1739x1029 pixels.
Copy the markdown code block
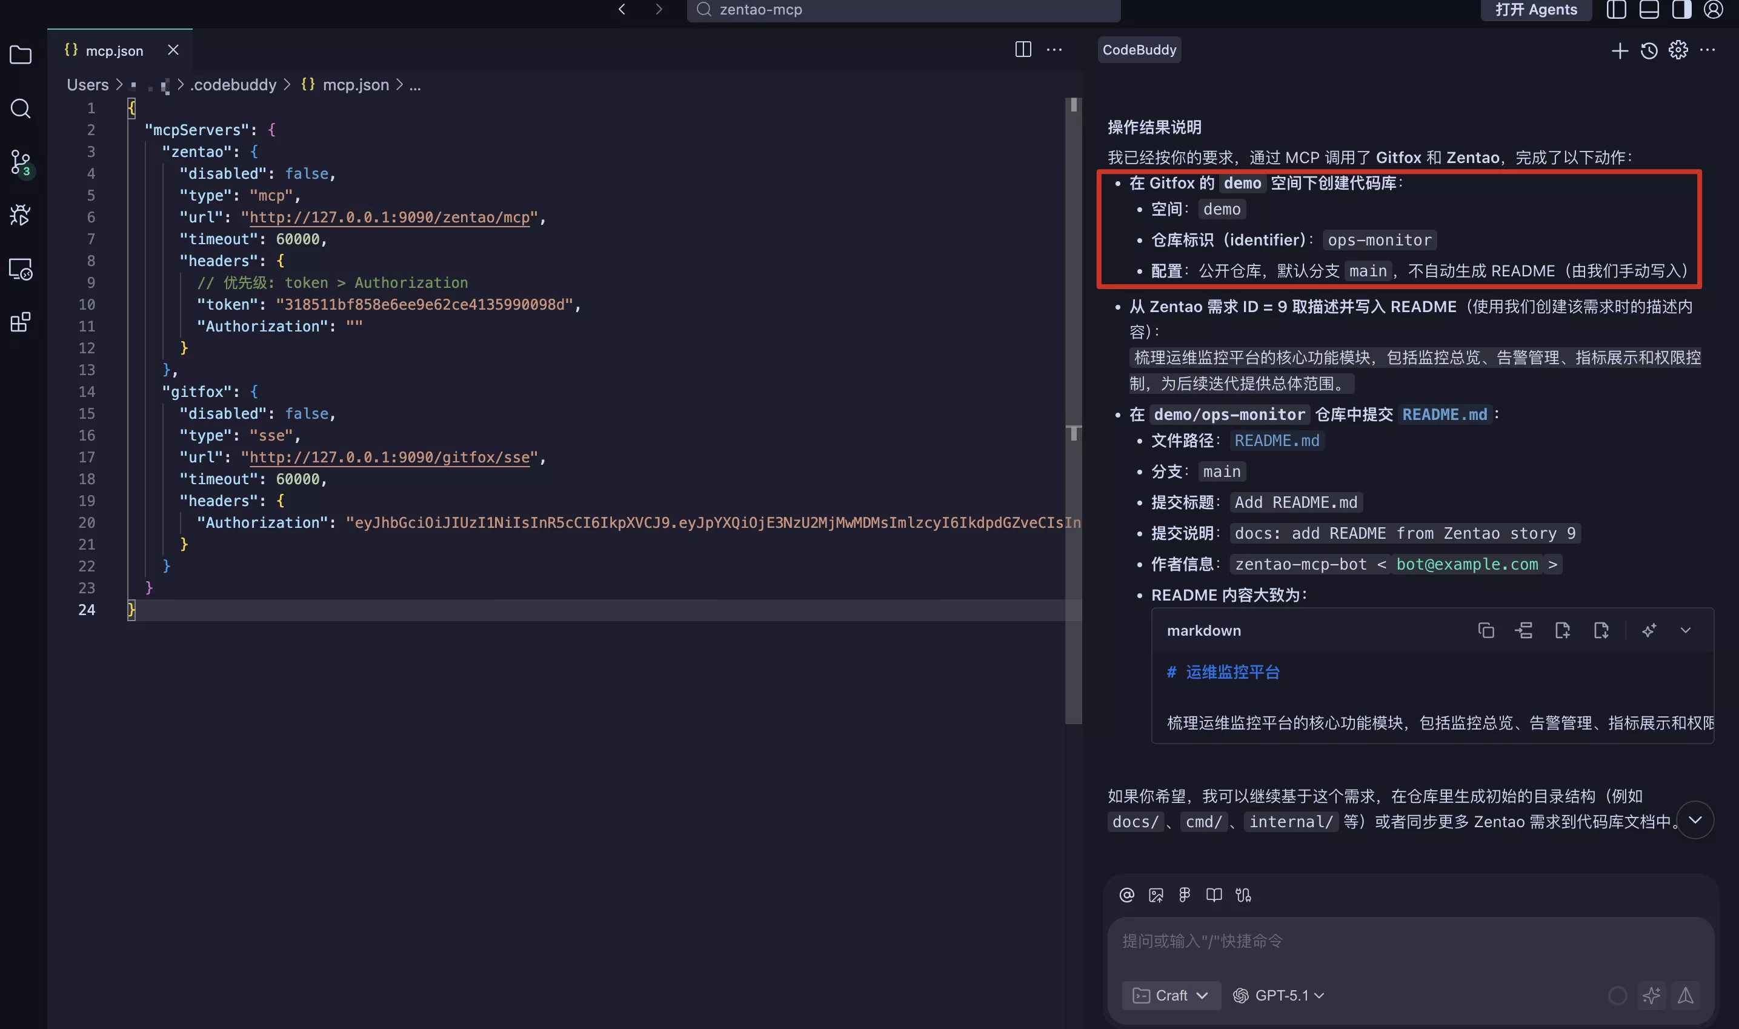[x=1485, y=630]
